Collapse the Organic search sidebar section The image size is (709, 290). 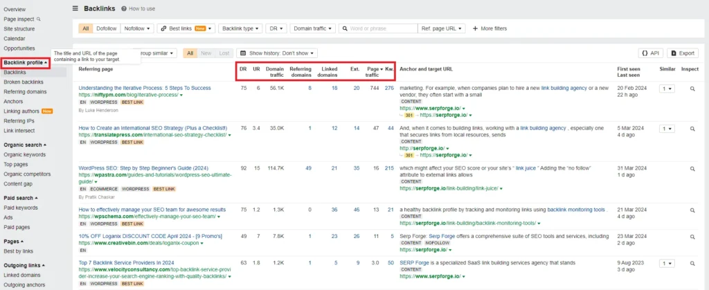(25, 145)
